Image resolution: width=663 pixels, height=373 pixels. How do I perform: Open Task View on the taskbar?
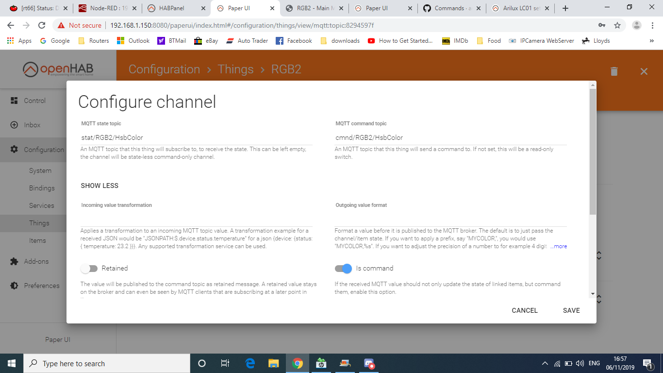coord(225,363)
